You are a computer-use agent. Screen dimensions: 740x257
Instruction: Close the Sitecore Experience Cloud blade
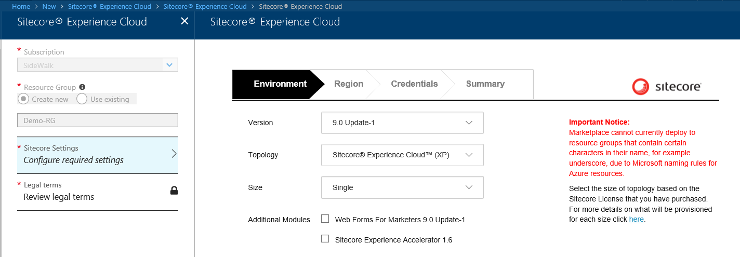(x=184, y=21)
